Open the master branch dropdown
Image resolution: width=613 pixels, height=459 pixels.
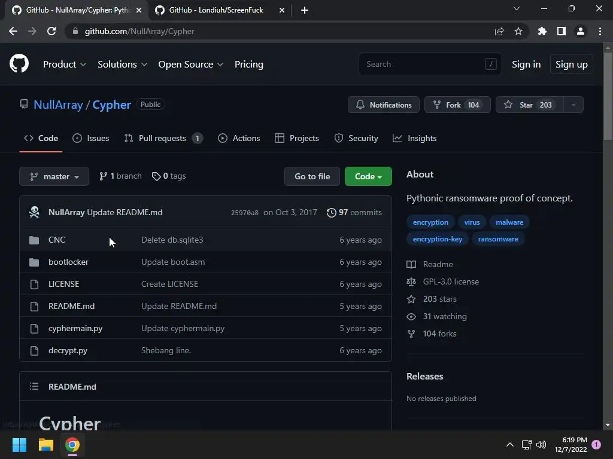click(x=54, y=176)
